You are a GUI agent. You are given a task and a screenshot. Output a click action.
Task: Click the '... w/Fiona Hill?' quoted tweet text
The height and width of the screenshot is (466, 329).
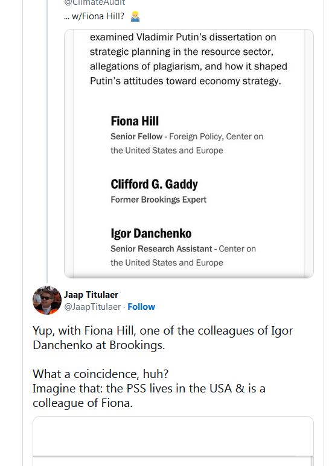coord(94,16)
